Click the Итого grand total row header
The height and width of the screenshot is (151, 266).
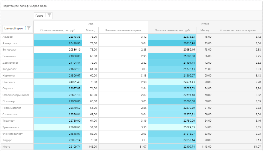[6, 147]
